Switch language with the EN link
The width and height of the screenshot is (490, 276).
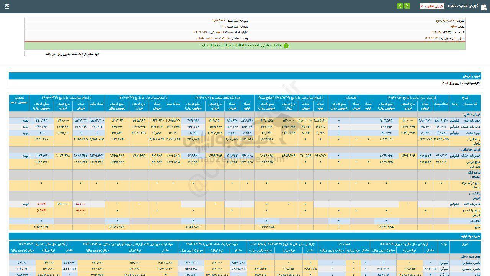[x=7, y=6]
